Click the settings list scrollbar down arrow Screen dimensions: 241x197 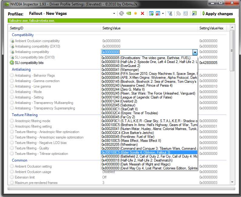tap(232, 182)
